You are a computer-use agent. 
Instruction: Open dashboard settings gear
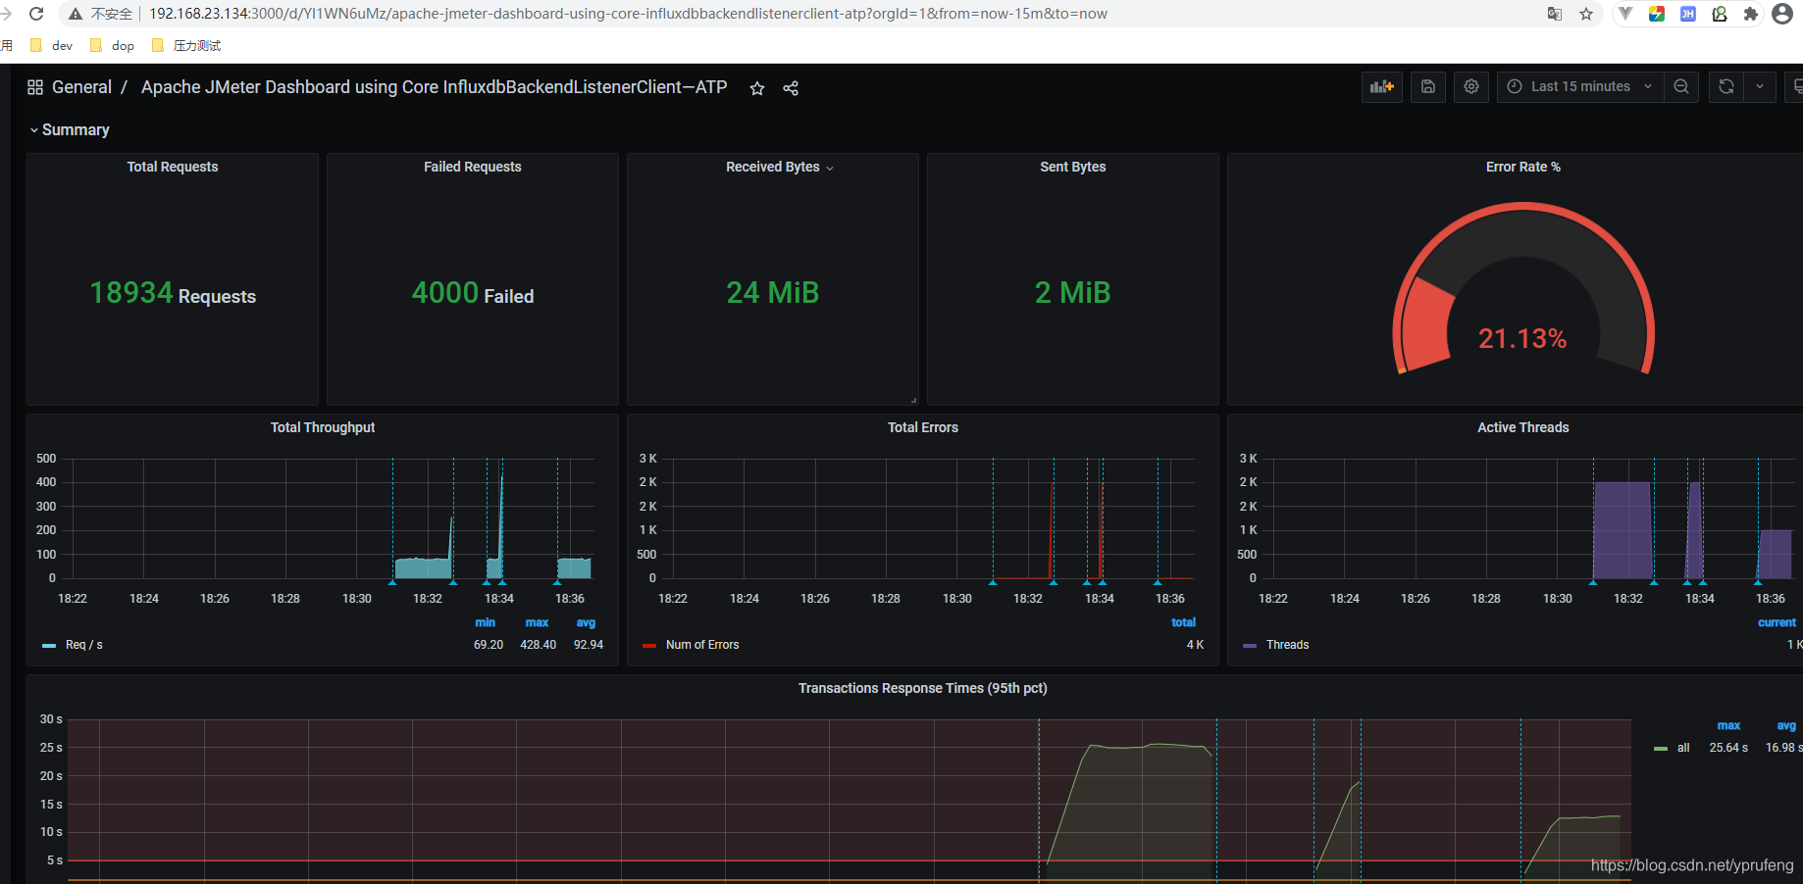tap(1471, 87)
